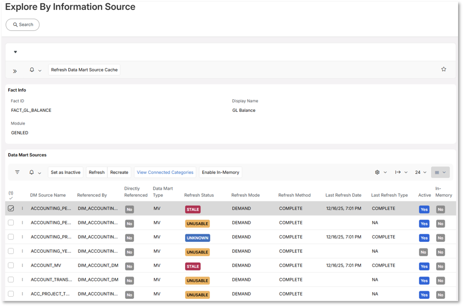Click the GENLED module value
463x306 pixels.
pos(20,133)
